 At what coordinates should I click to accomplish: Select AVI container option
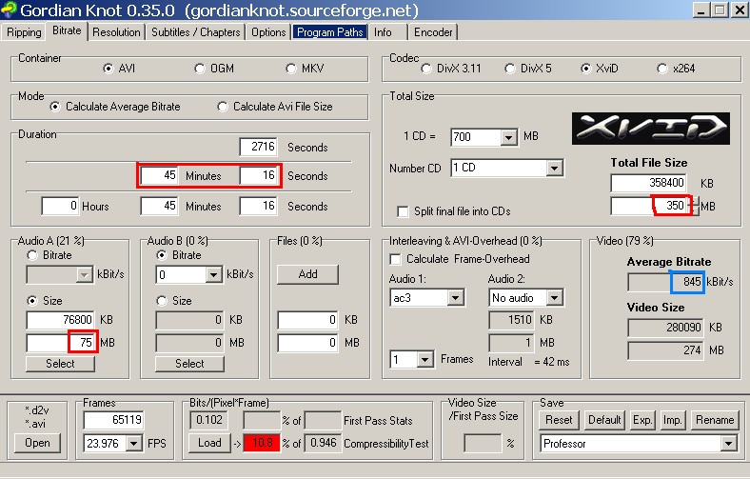(x=109, y=69)
